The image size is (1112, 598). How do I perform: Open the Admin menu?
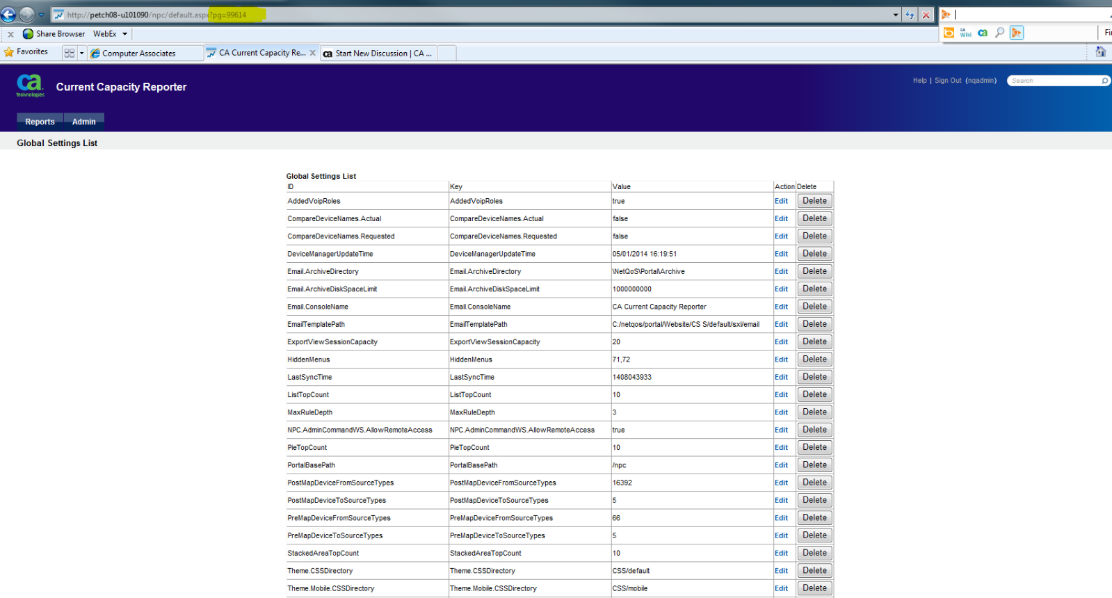coord(84,122)
